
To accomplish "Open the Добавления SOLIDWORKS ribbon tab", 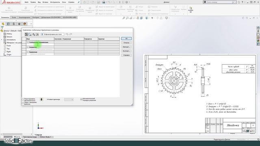I will [x=51, y=17].
